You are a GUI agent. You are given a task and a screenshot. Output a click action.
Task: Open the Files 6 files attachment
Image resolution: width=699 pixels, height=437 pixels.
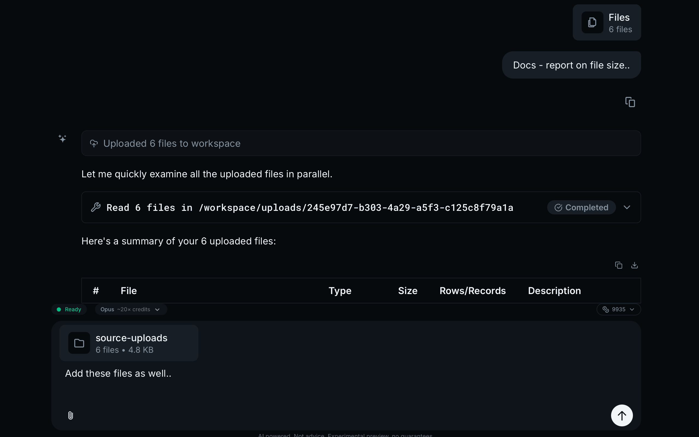point(607,23)
